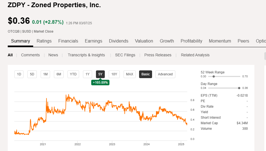Click the 52 Week Range slider marker

[213, 76]
